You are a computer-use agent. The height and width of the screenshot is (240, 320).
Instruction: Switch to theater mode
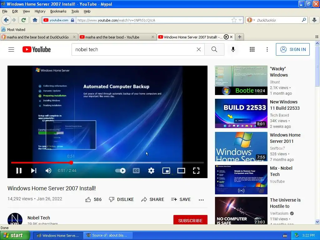coord(181,171)
